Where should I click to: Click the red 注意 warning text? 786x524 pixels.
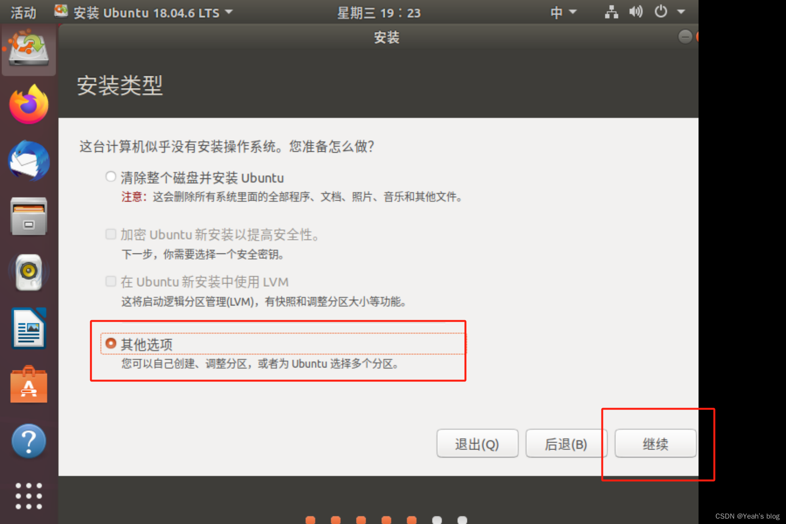pos(134,197)
